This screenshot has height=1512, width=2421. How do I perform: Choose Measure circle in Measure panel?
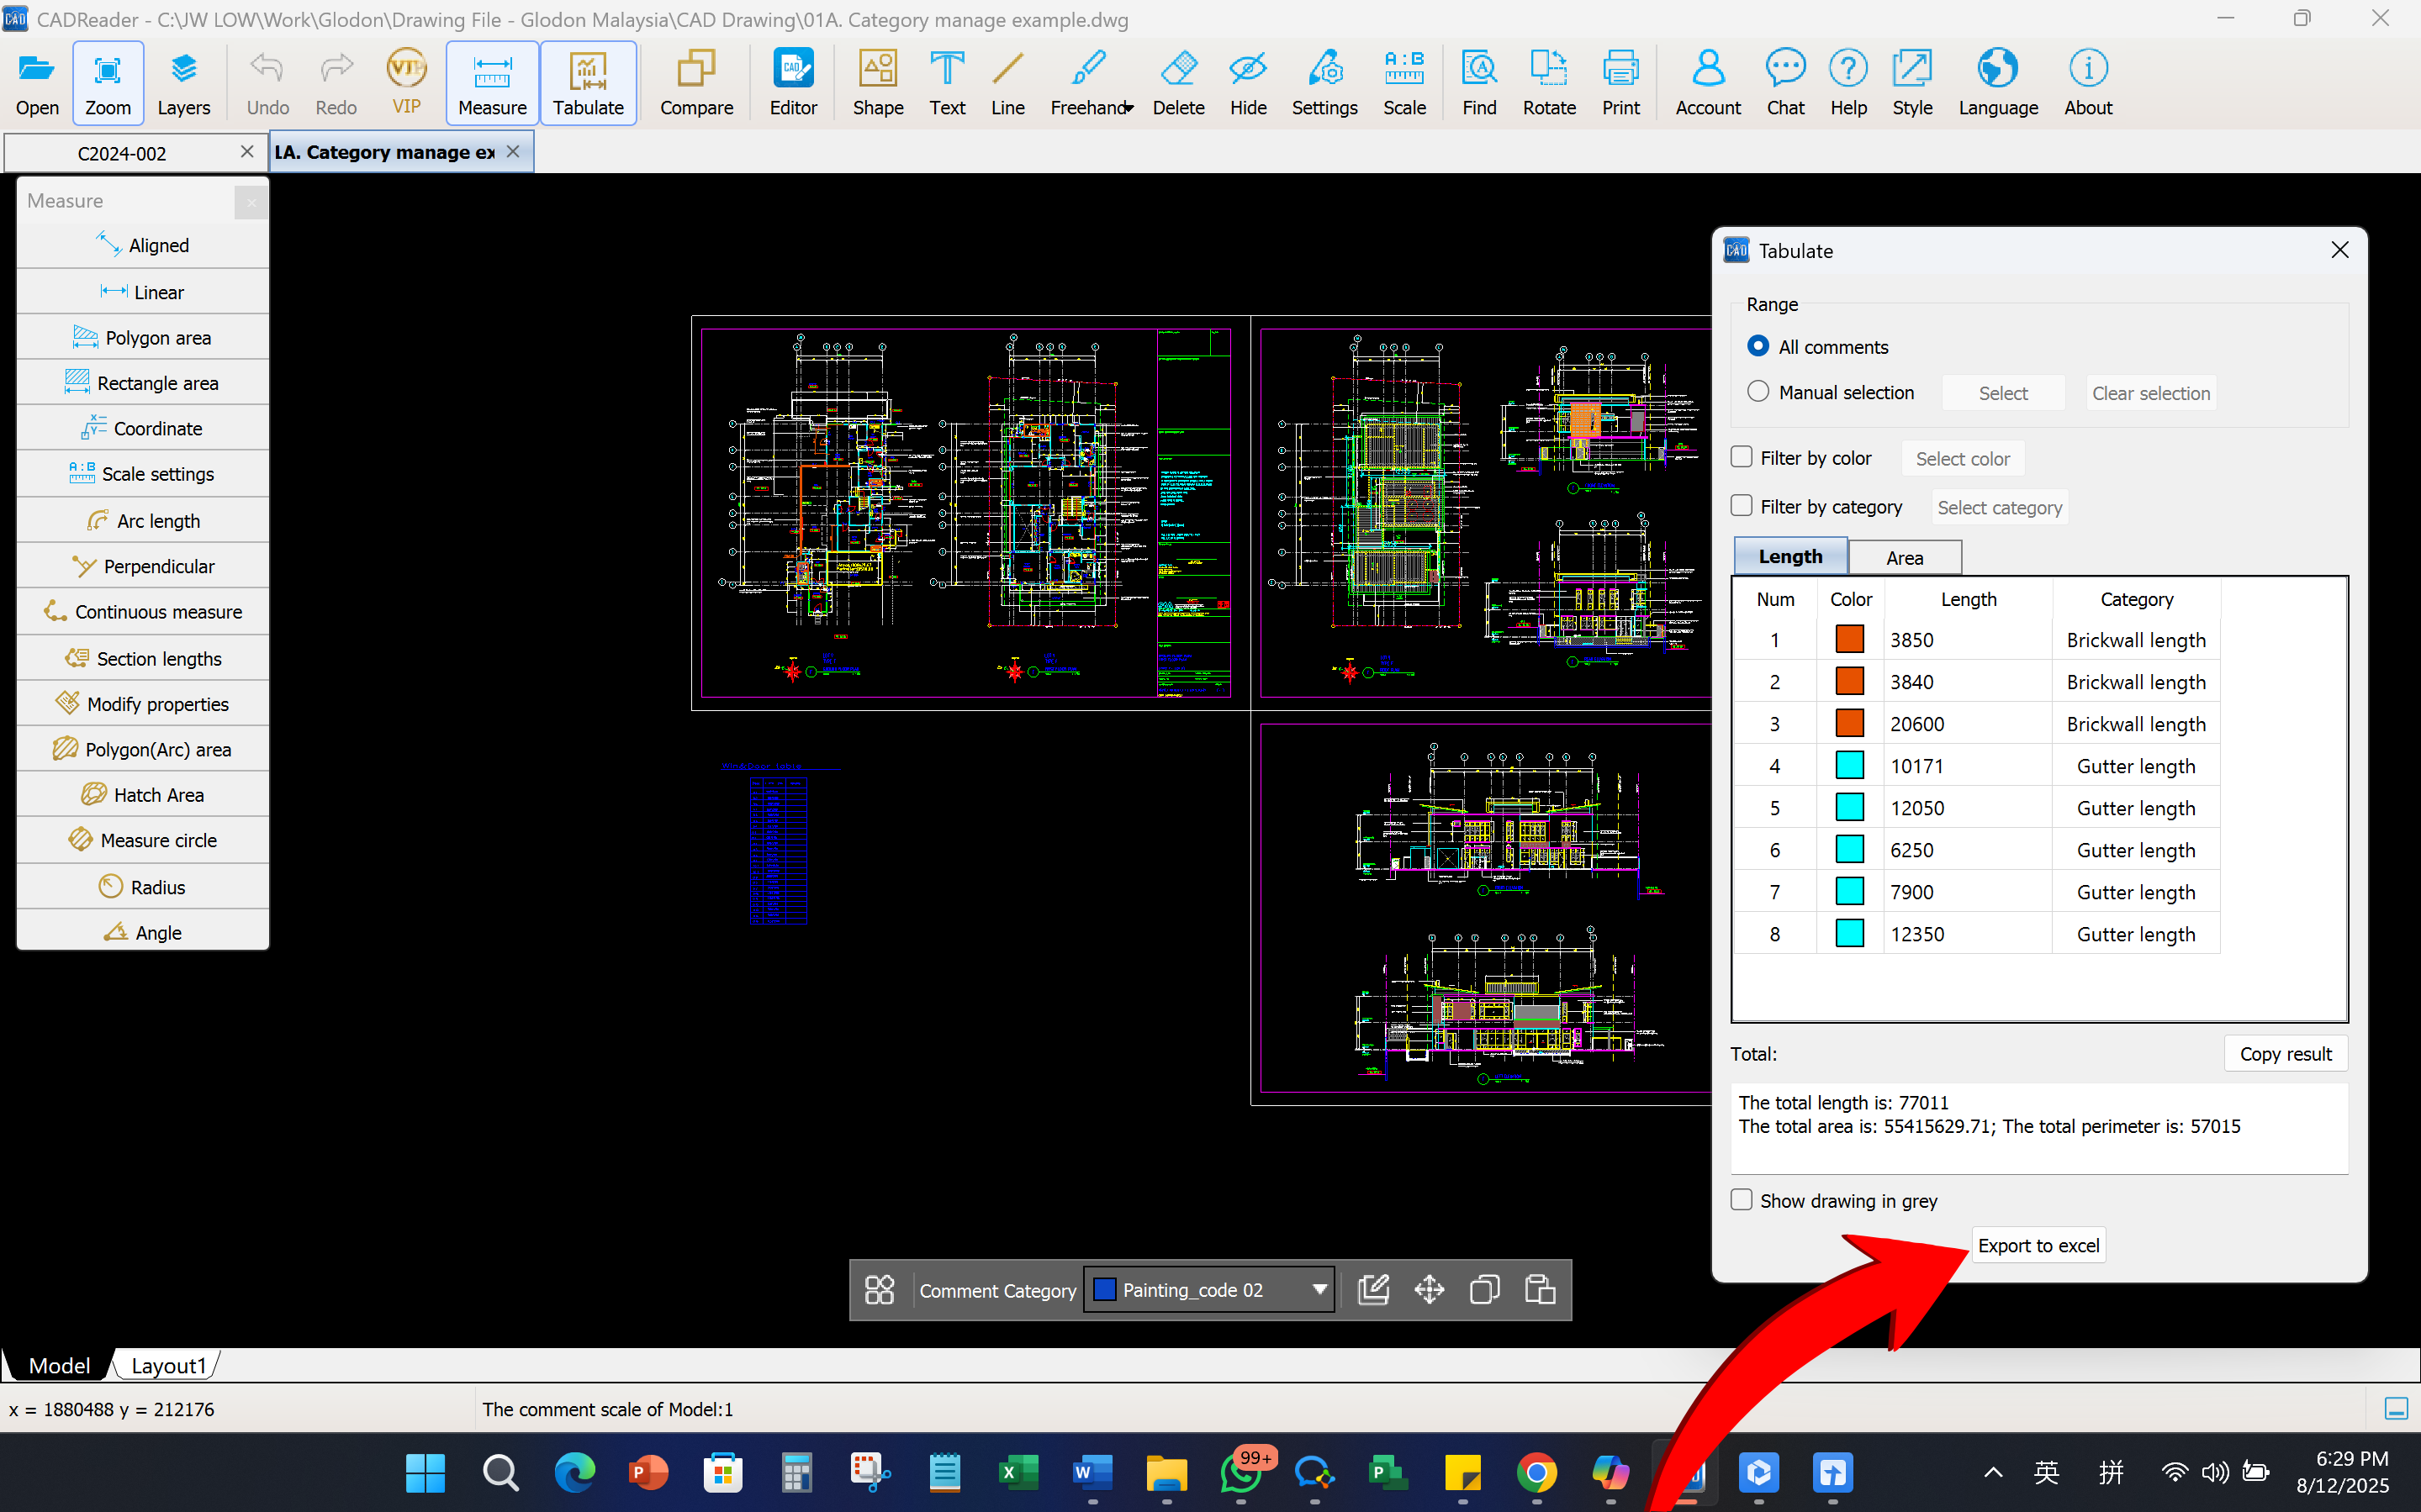(x=143, y=840)
